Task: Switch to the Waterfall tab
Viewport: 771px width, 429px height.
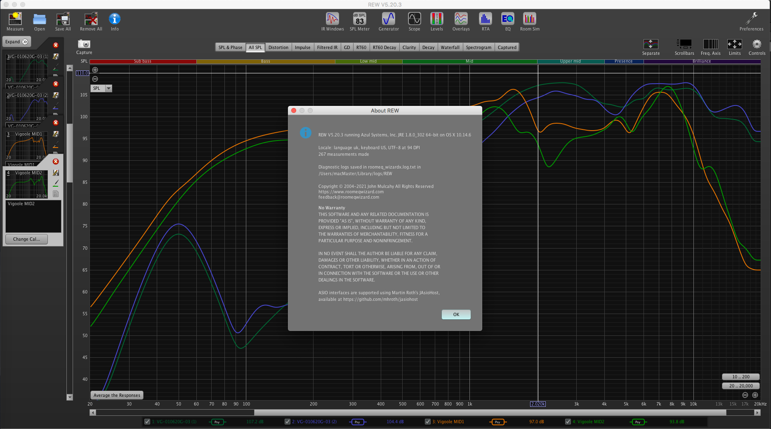Action: pos(450,47)
